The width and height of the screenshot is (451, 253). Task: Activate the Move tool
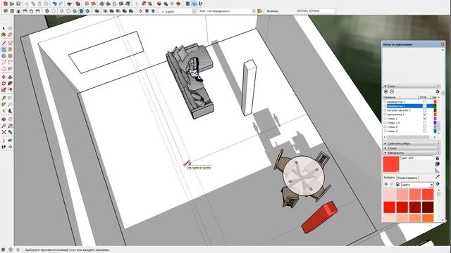pyautogui.click(x=4, y=77)
